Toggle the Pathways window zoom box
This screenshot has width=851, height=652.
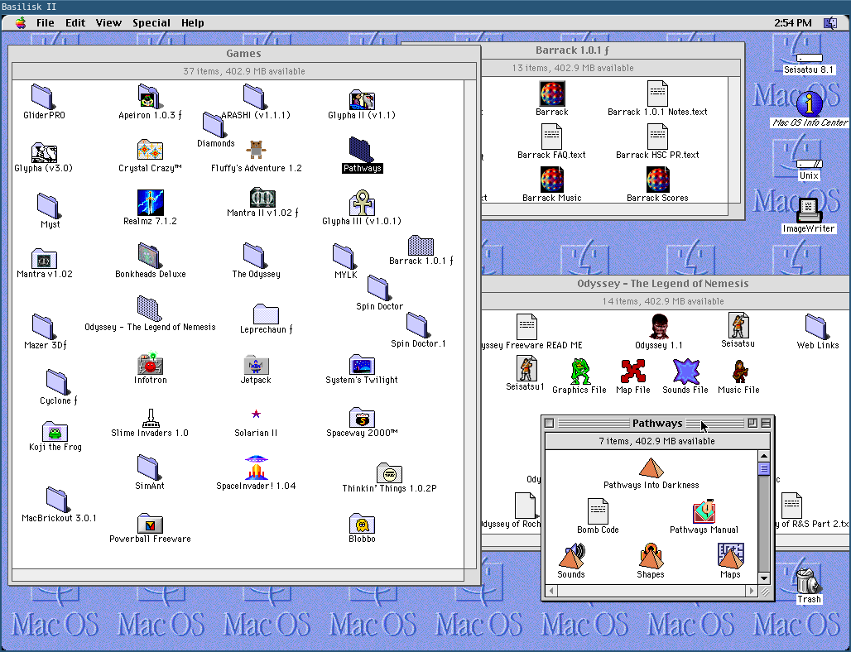[x=752, y=423]
